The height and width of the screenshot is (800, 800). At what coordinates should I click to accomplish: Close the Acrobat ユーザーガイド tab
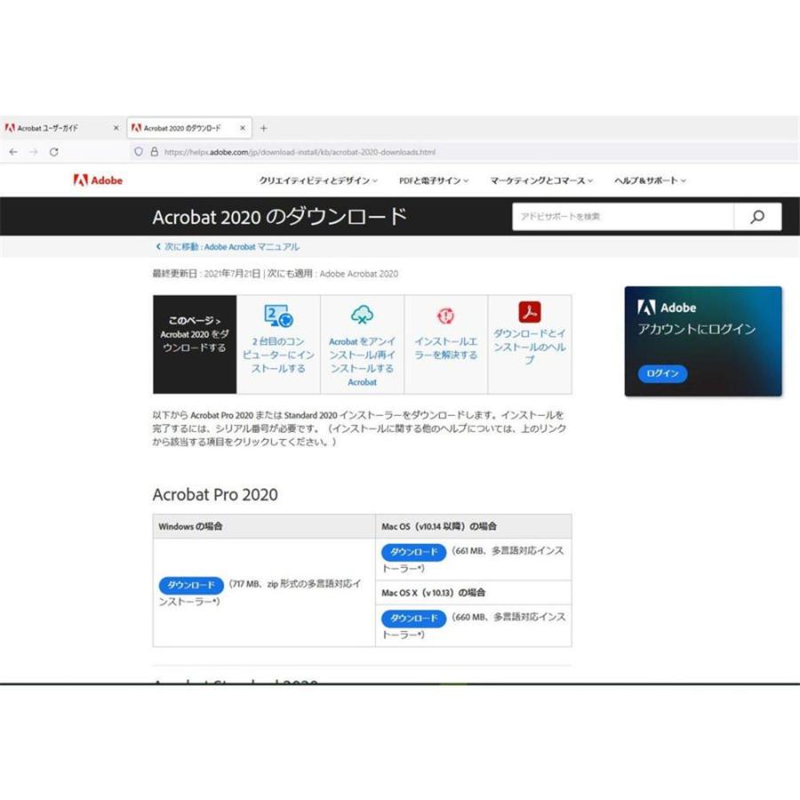point(116,128)
